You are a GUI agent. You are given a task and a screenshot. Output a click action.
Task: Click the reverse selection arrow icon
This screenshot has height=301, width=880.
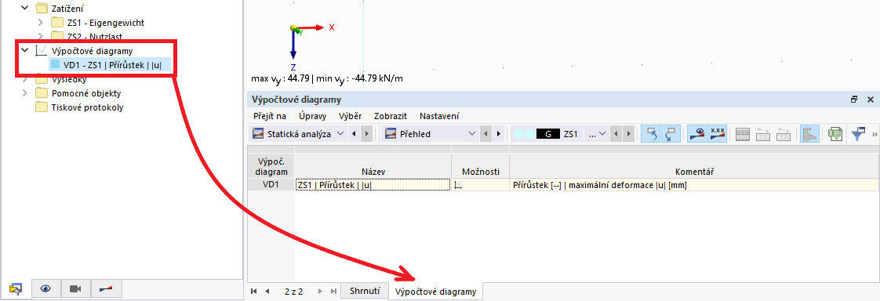(671, 134)
